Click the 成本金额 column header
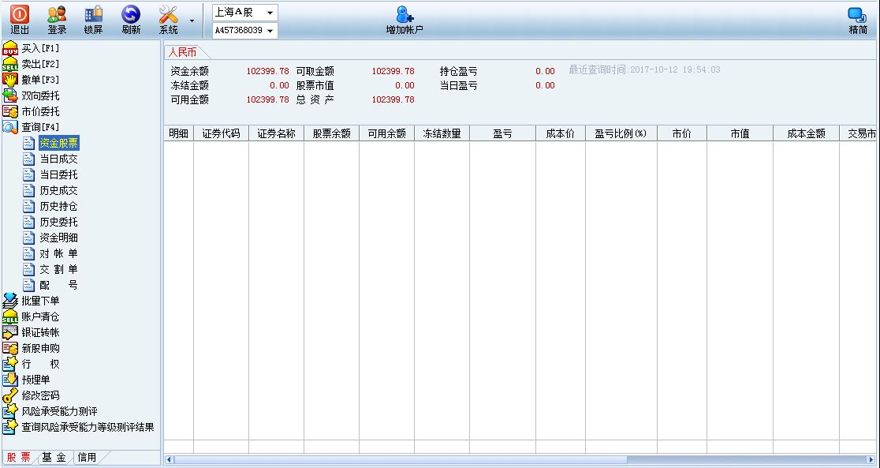 pyautogui.click(x=806, y=133)
